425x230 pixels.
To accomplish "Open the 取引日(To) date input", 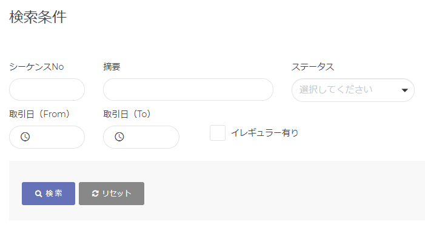I will click(141, 137).
